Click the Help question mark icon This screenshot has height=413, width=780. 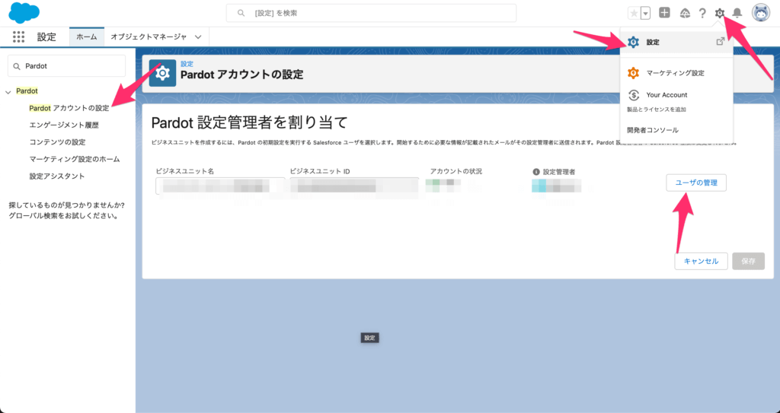pyautogui.click(x=702, y=14)
